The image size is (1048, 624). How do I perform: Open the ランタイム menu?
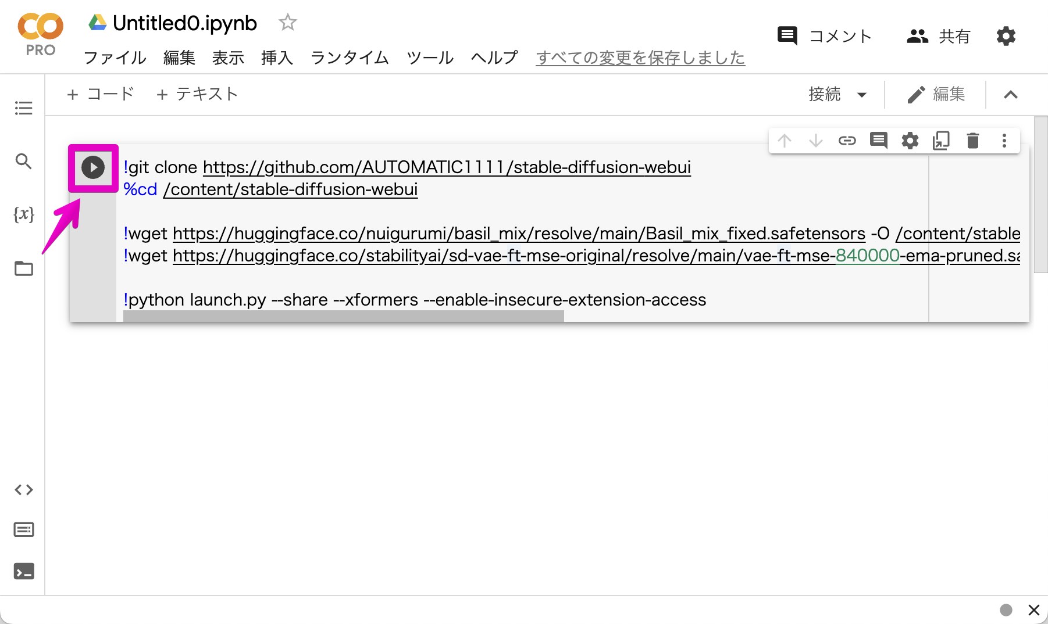tap(350, 58)
